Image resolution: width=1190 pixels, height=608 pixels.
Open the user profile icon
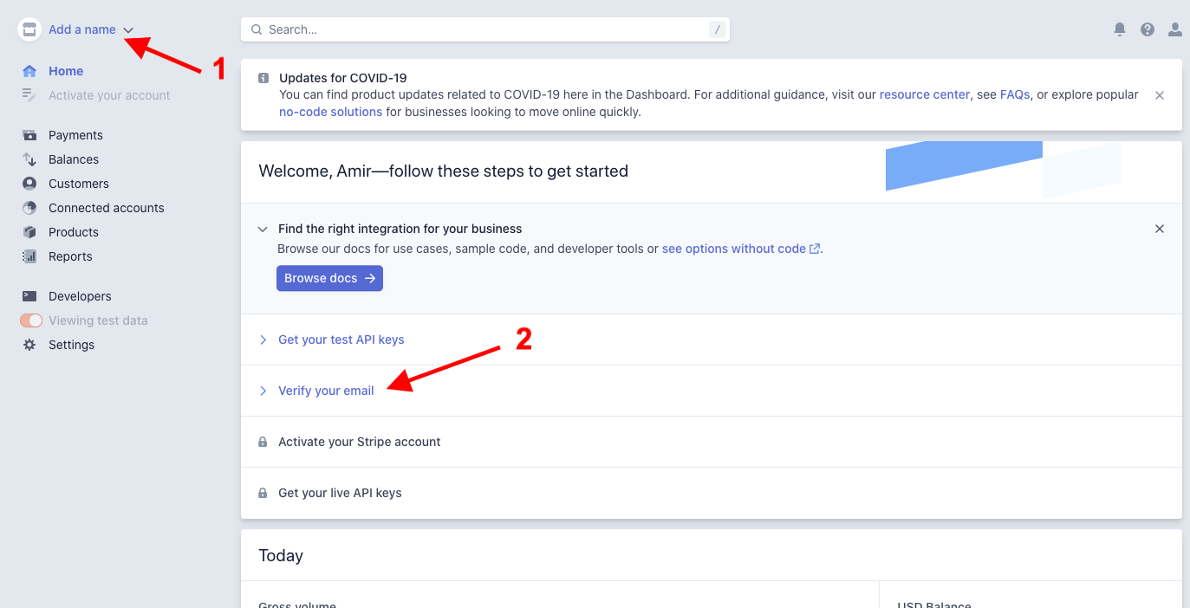click(1175, 29)
